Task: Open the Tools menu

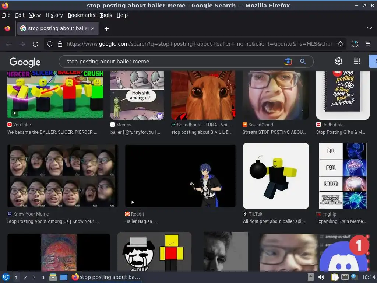Action: (106, 15)
